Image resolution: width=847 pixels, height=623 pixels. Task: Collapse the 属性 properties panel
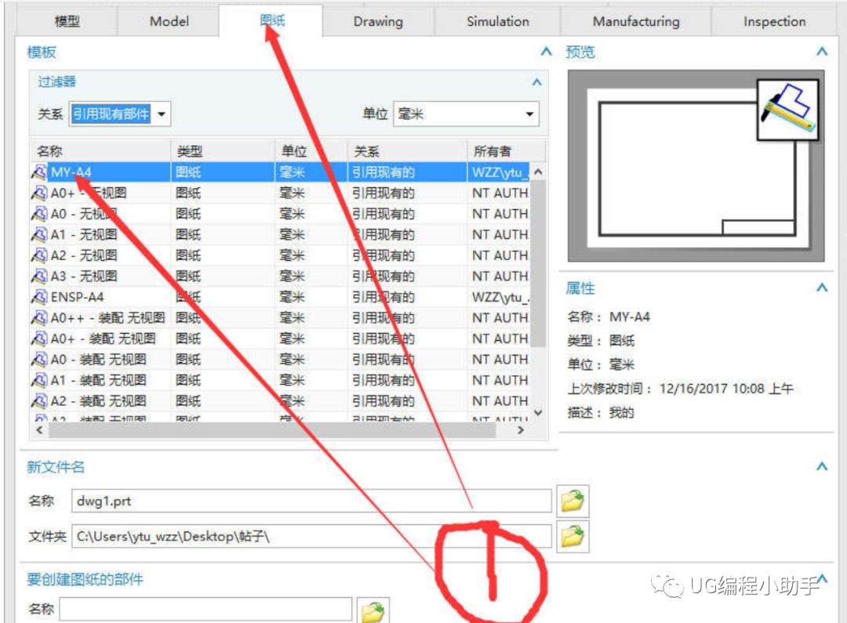point(822,288)
